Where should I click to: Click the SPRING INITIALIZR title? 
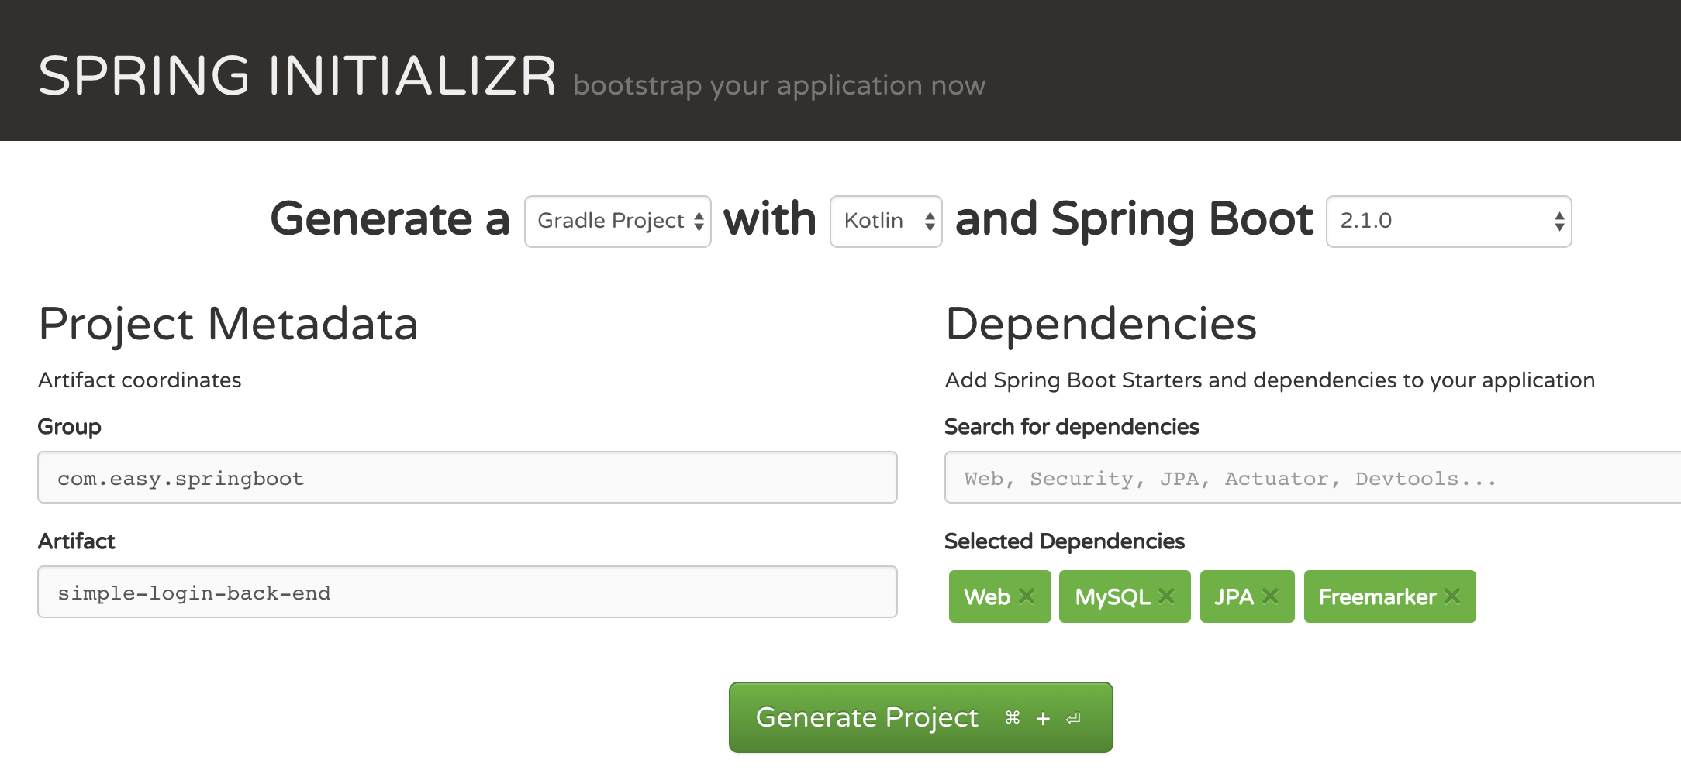(x=297, y=76)
